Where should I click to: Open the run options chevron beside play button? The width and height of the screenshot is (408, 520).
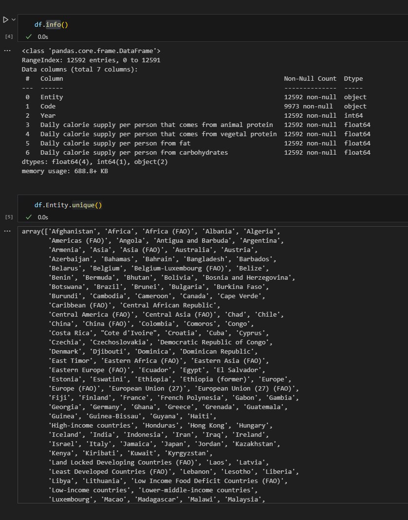point(14,20)
